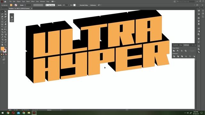Select the Lasso tool
This screenshot has width=205, height=115.
5,14
